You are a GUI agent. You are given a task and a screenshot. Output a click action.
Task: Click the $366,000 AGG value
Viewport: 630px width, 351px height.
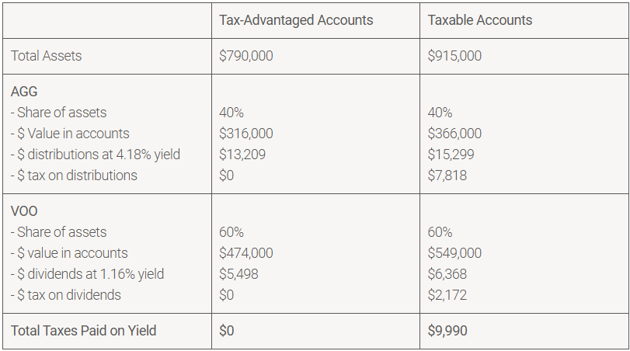(454, 134)
